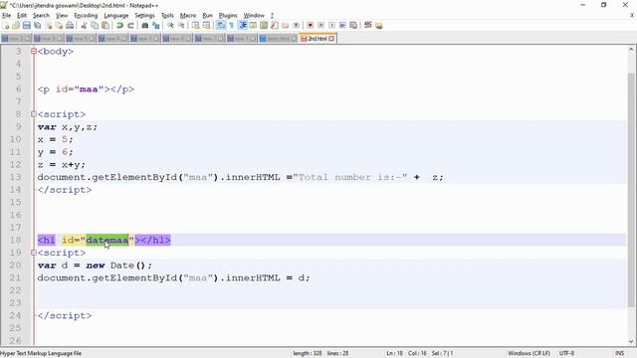
Task: Toggle the Indent Guide button
Action: click(243, 26)
